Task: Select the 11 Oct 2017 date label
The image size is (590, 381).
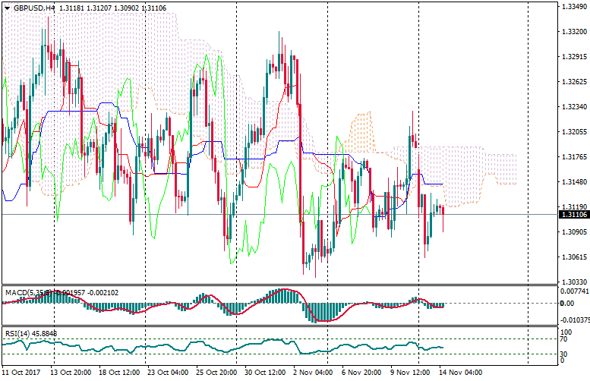Action: click(21, 373)
